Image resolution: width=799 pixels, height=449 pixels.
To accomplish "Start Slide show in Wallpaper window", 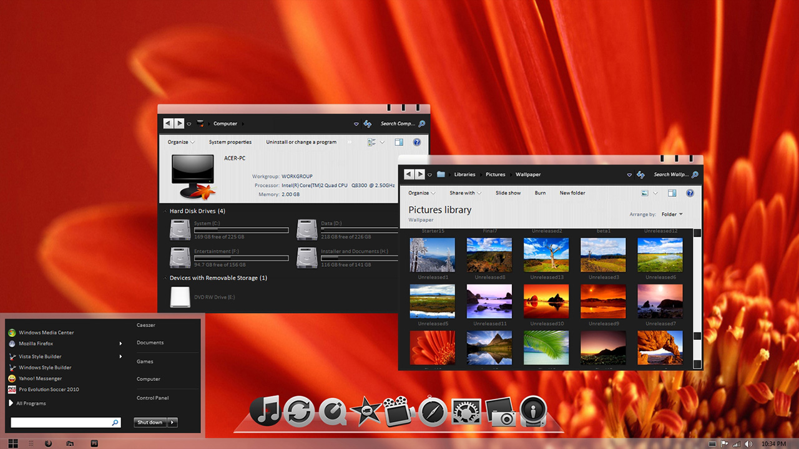I will [x=508, y=193].
